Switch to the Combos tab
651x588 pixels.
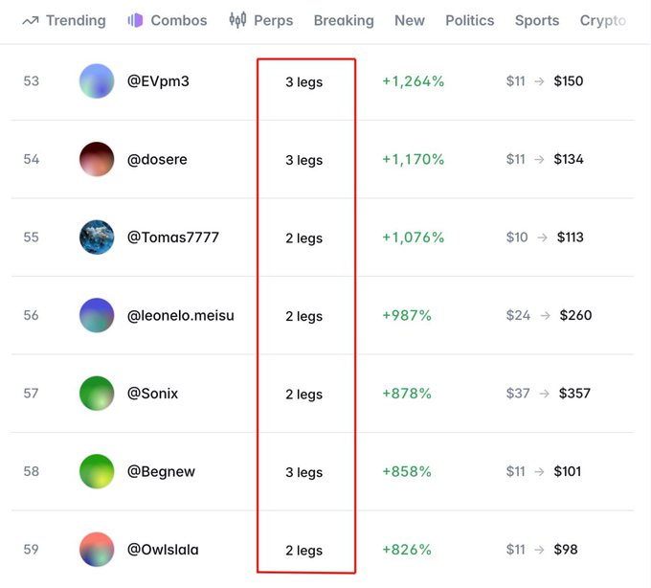coord(167,20)
